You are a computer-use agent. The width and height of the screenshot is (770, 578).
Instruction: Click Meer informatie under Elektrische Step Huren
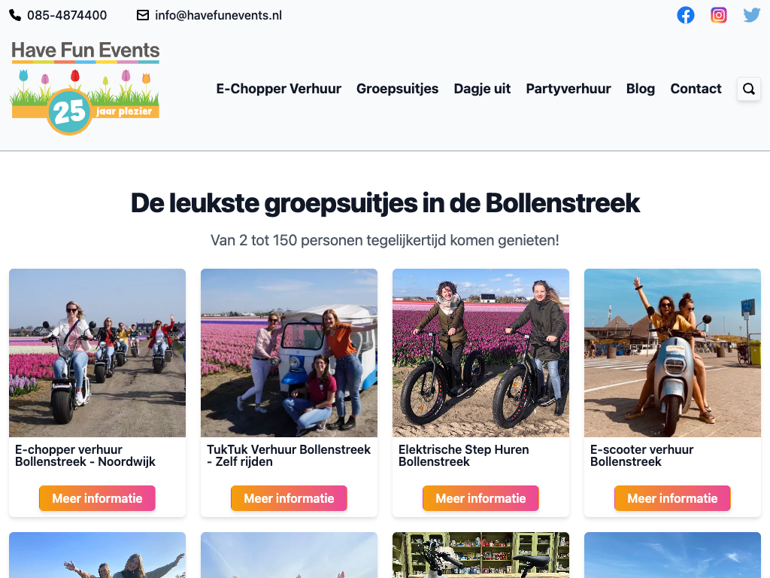coord(480,498)
